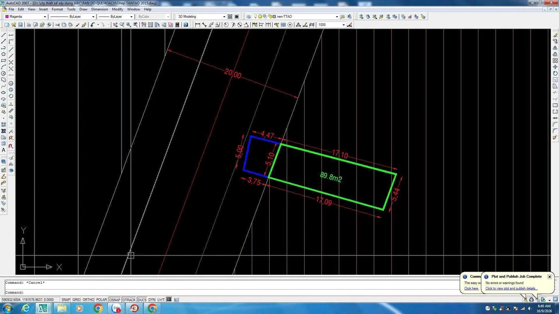Click the 'Click here.' link in notification balloon

click(471, 288)
